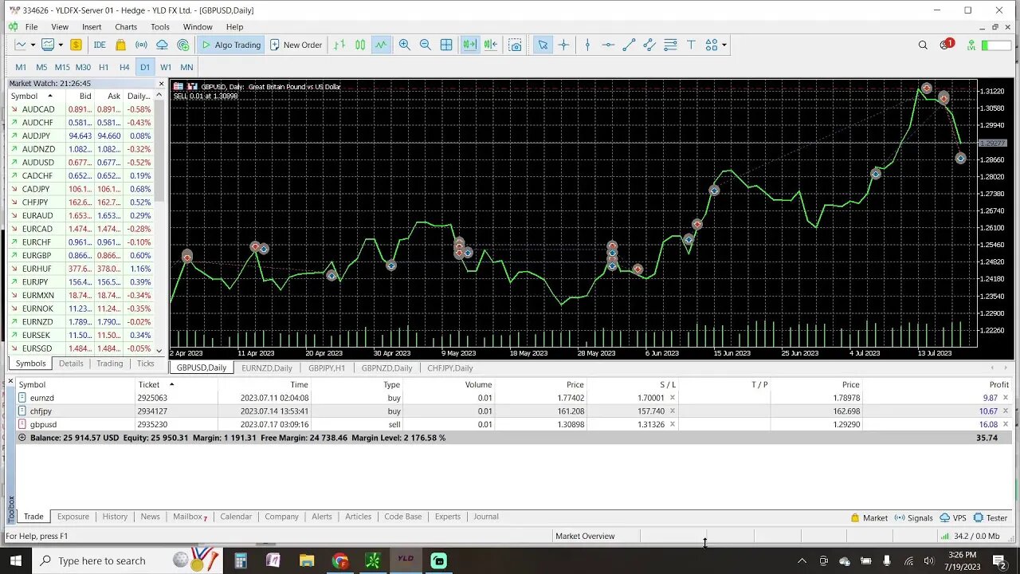The image size is (1020, 574).
Task: Select the Fibonacci retracement tool
Action: [x=670, y=45]
